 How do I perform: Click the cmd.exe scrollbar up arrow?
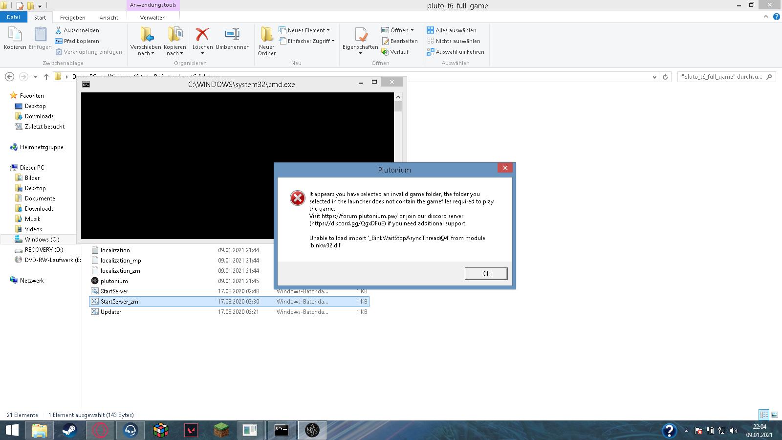(x=398, y=97)
